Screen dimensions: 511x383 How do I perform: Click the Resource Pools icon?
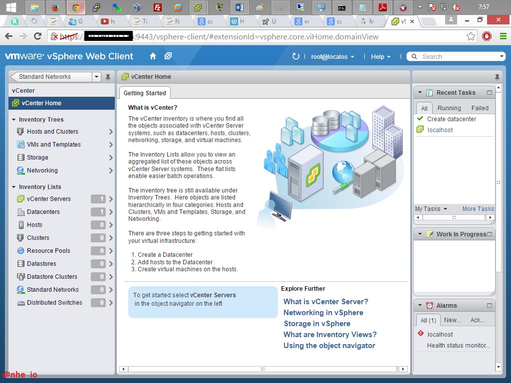click(21, 251)
